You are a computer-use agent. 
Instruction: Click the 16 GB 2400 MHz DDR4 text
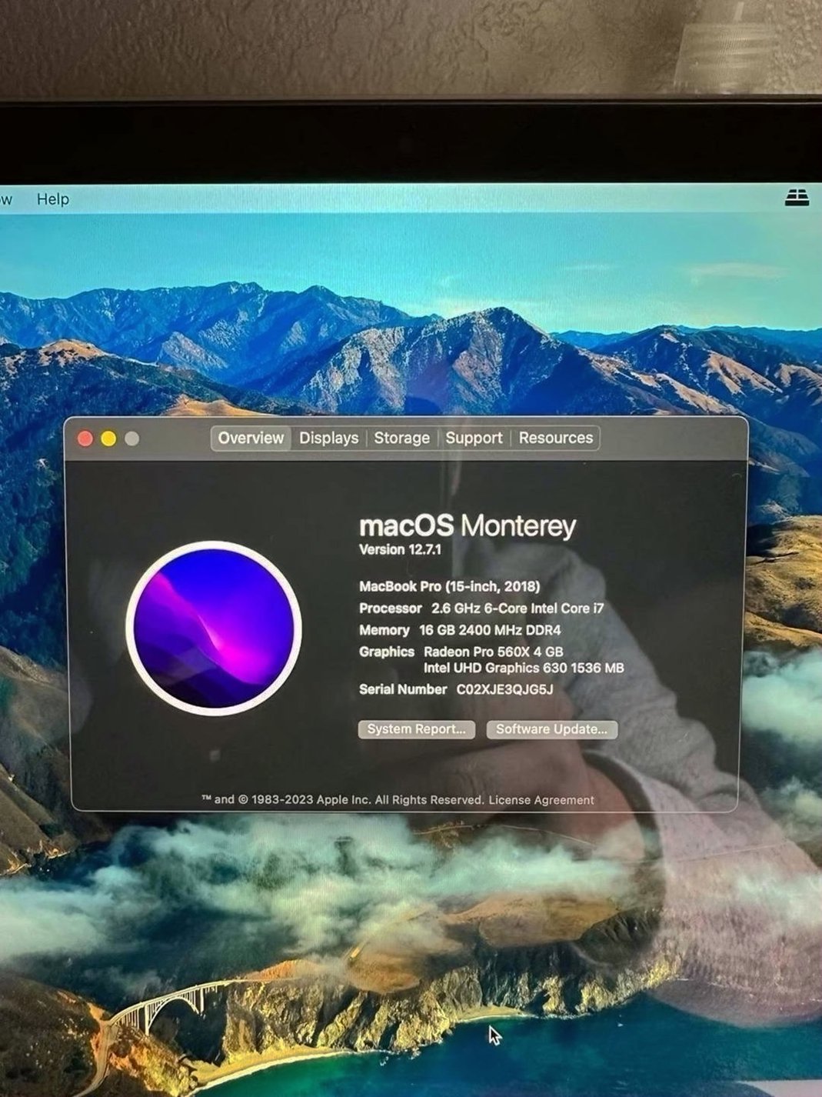click(x=490, y=630)
